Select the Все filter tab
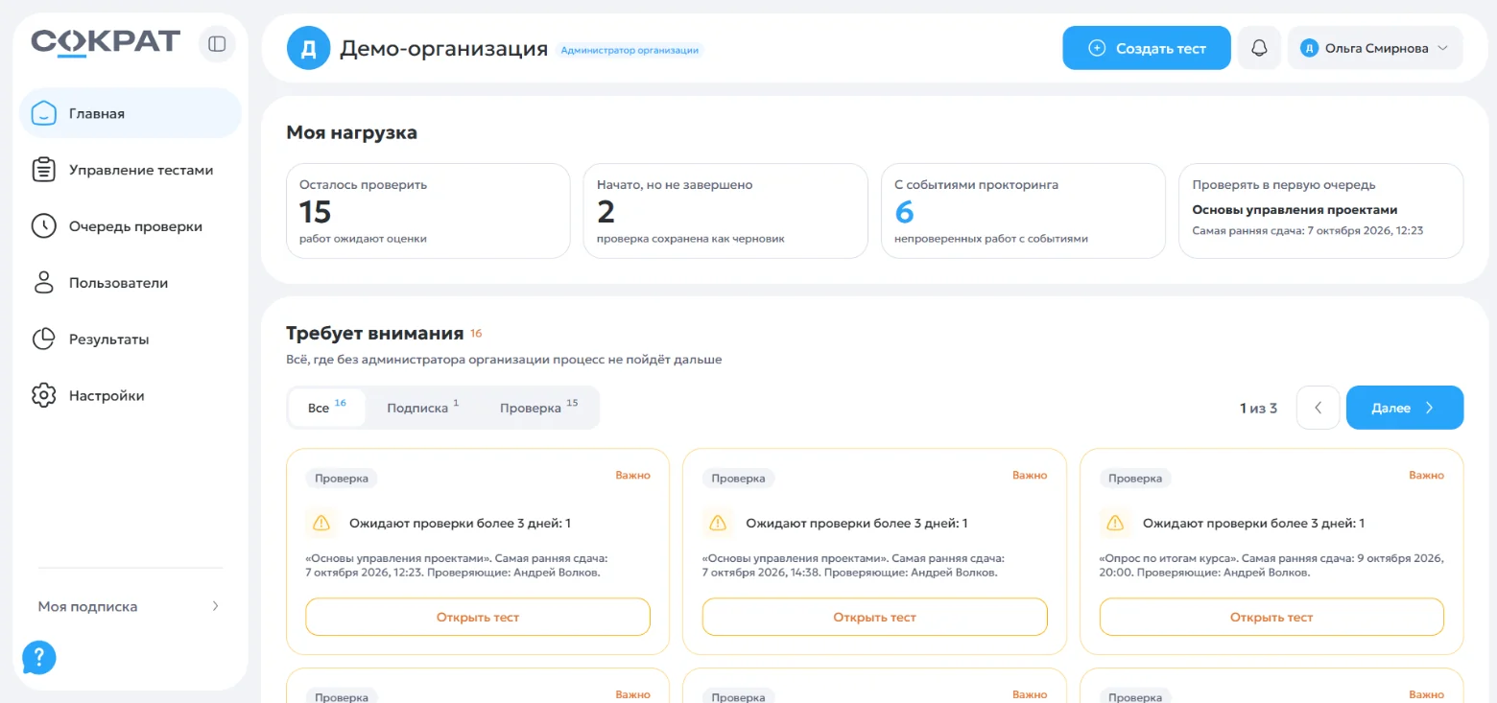Screen dimensions: 1497x703 (326, 408)
